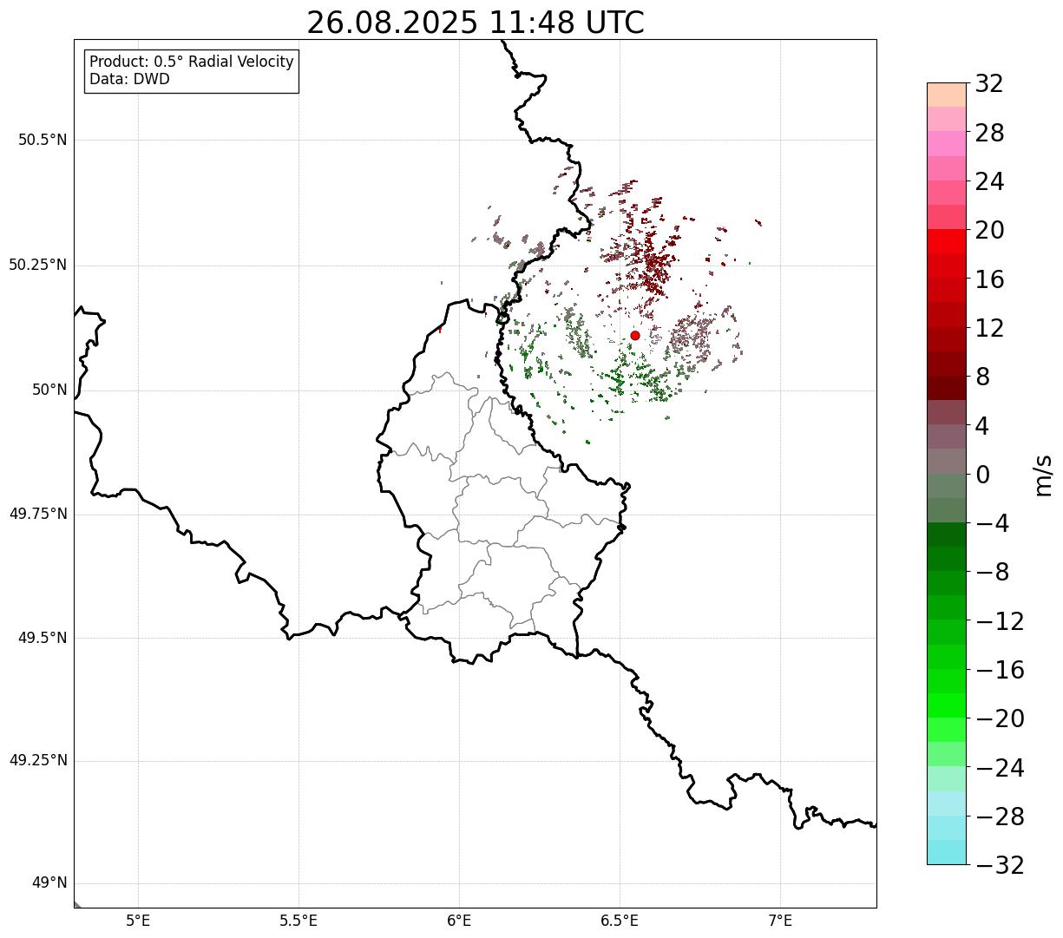Click the 49°N latitude label
The width and height of the screenshot is (1063, 938).
[49, 883]
